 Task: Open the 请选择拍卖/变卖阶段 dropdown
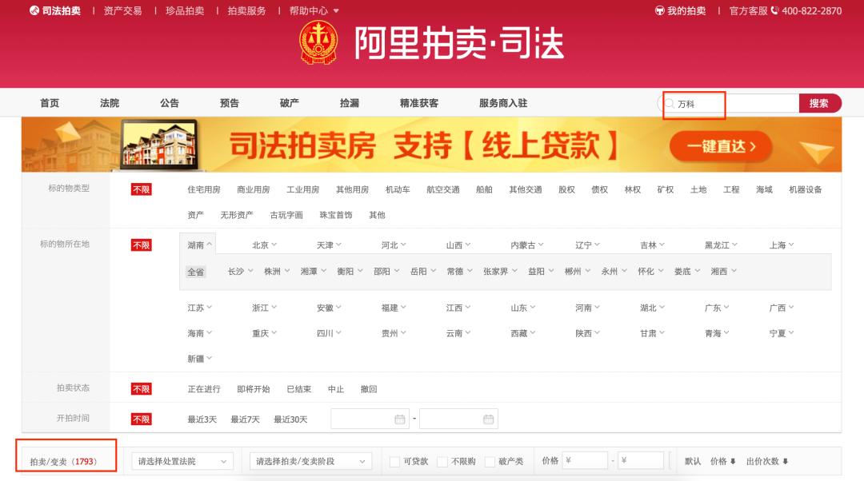click(311, 461)
